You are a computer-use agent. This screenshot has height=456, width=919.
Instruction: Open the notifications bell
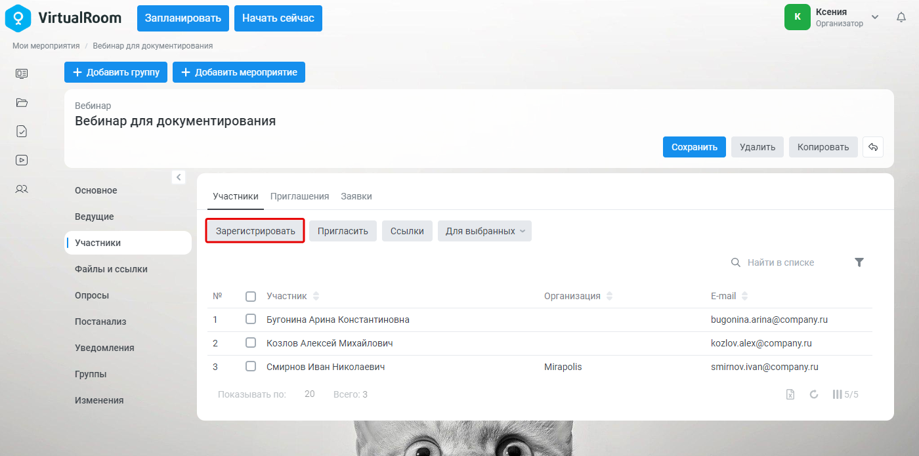901,18
